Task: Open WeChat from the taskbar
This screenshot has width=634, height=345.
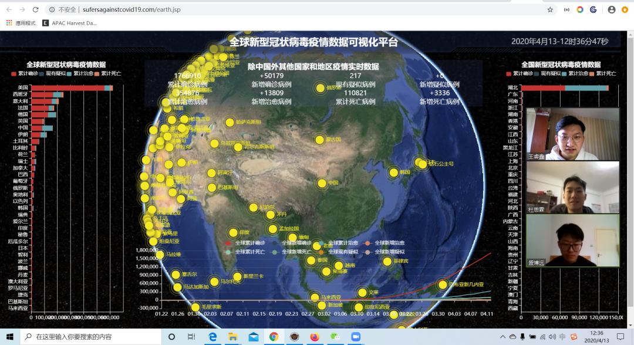Action: point(335,337)
